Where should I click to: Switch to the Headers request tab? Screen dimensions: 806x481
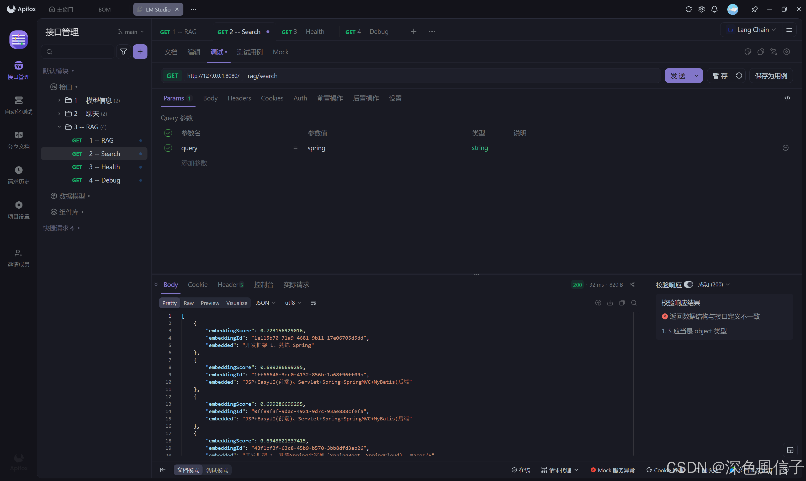[x=239, y=98]
